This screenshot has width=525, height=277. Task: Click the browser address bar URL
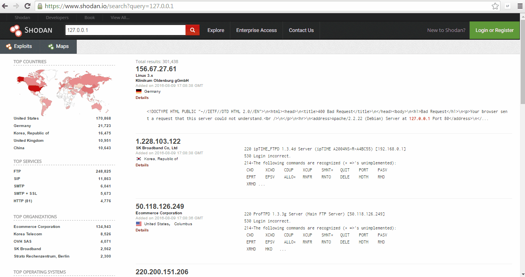click(109, 6)
